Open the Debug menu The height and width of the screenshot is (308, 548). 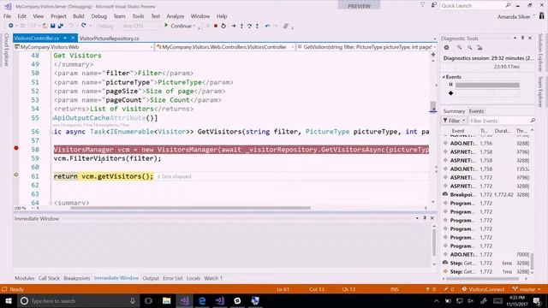(99, 16)
